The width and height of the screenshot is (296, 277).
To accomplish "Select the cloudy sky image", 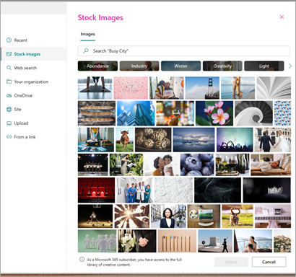I will [193, 140].
